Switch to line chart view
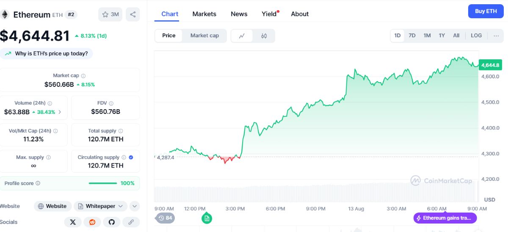This screenshot has height=232, width=508. point(242,36)
